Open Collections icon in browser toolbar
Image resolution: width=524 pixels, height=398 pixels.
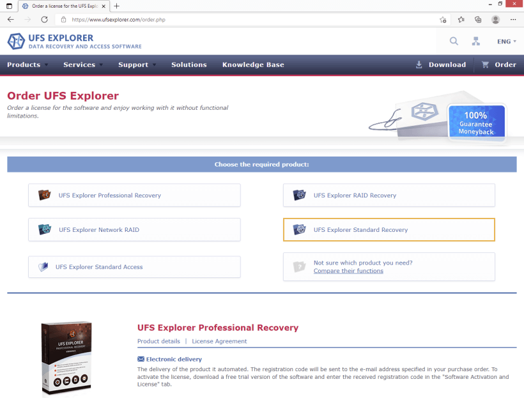point(478,19)
